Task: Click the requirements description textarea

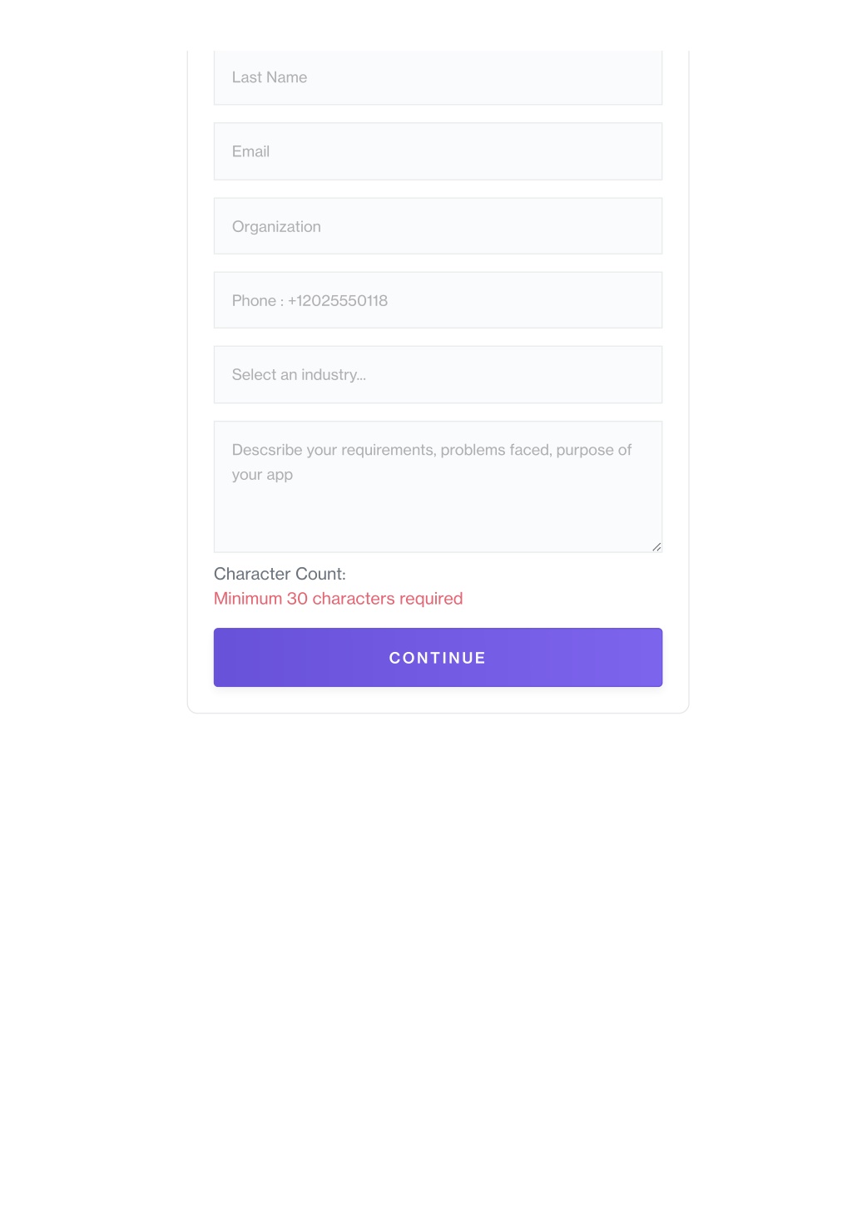Action: [438, 486]
